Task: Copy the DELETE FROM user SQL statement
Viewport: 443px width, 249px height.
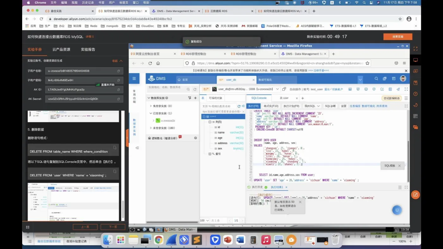Action: click(115, 171)
